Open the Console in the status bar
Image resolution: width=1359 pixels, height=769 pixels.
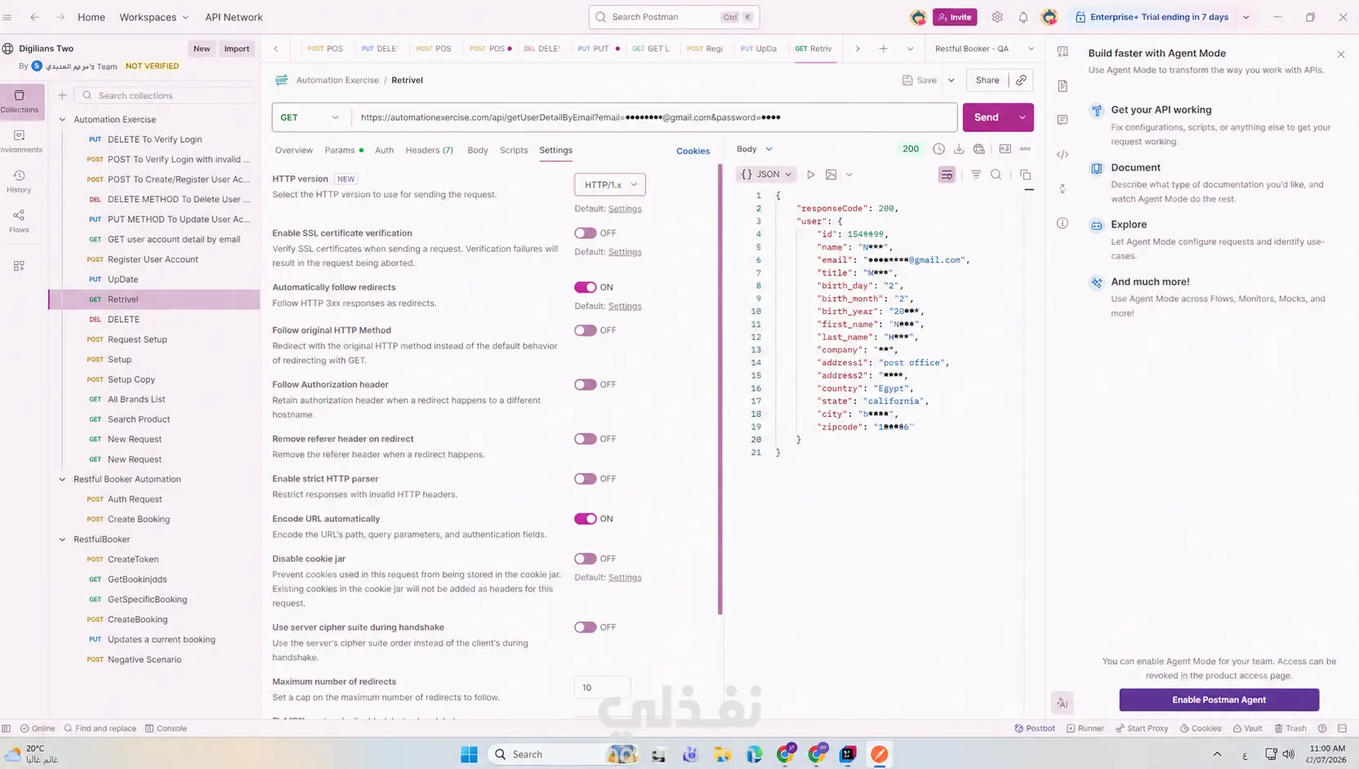click(x=165, y=728)
